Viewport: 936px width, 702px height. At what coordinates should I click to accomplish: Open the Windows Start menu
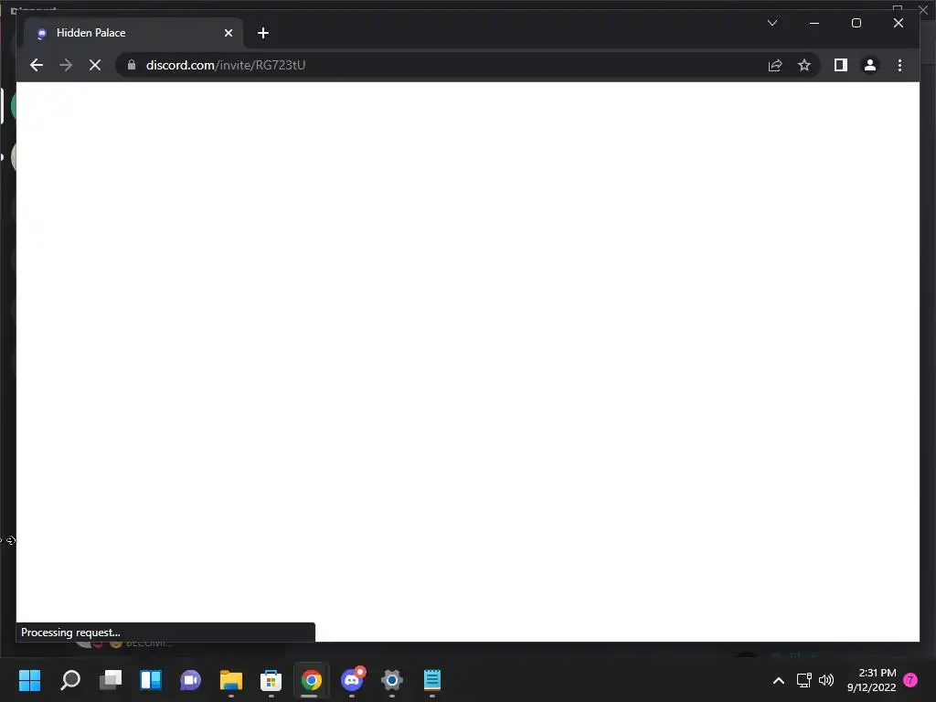(30, 680)
